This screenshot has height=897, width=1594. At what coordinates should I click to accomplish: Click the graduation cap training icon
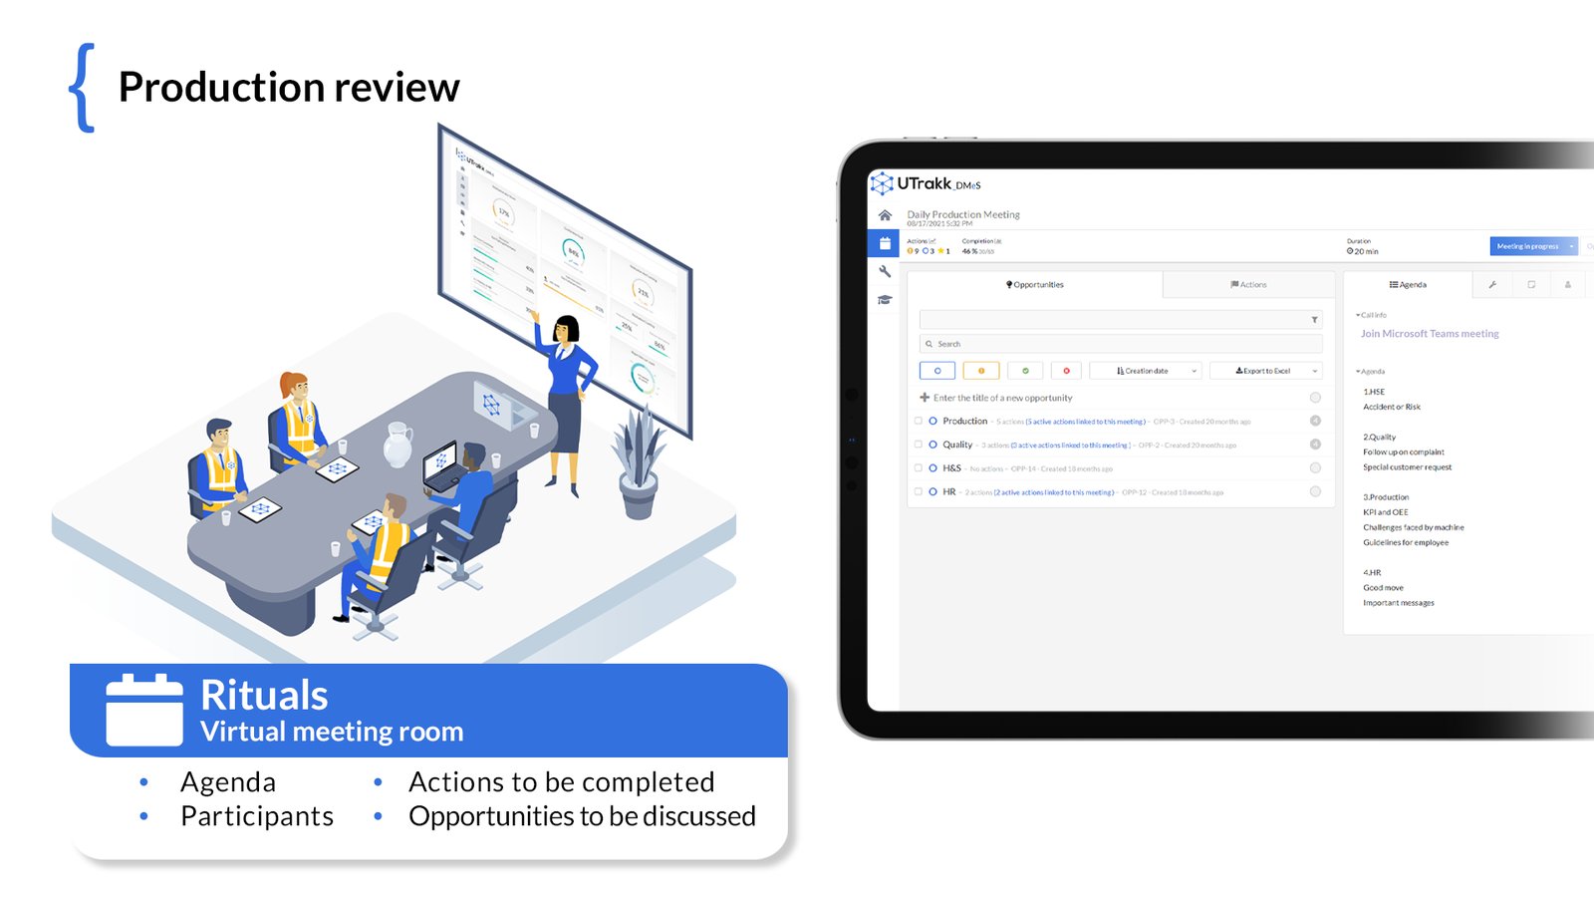point(883,298)
